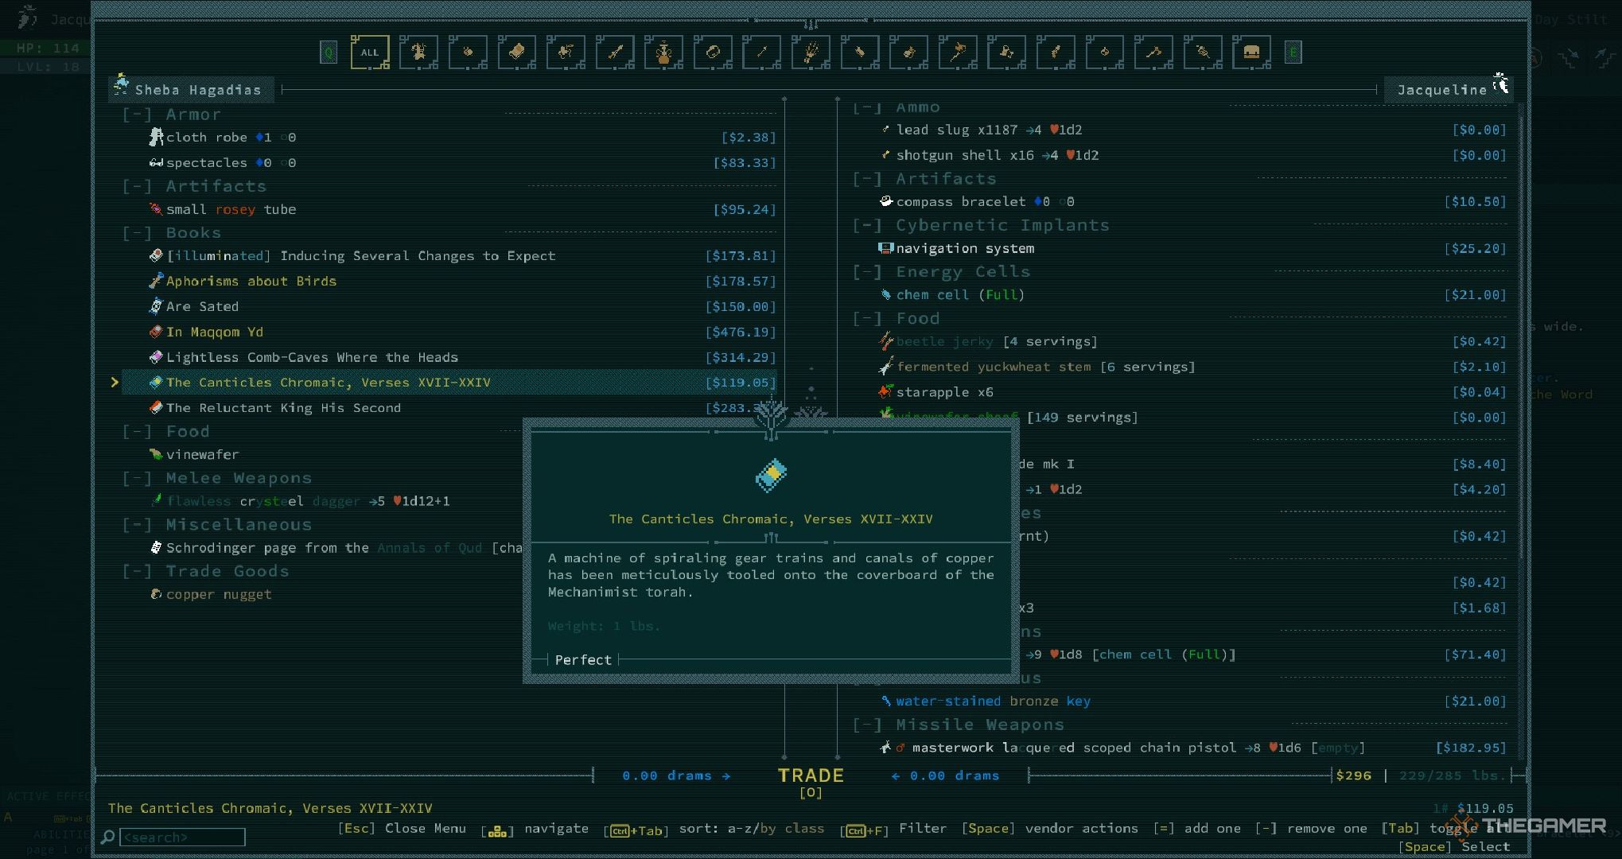Click the $119.05 price of Canticles Chromaic
This screenshot has width=1622, height=859.
coord(740,383)
